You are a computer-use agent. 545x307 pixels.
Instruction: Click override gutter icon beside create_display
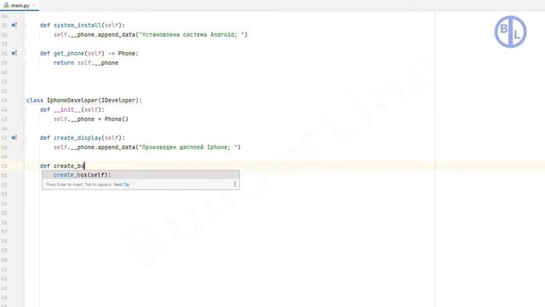coord(14,138)
